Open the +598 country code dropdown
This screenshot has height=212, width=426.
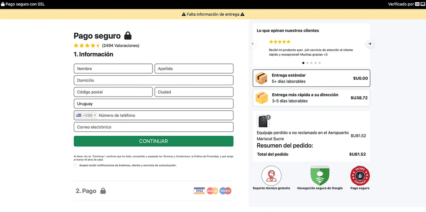tap(86, 115)
